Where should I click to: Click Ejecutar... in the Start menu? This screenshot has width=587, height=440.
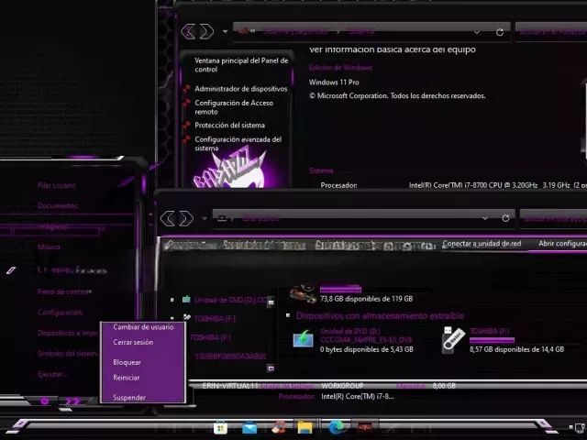pos(52,374)
